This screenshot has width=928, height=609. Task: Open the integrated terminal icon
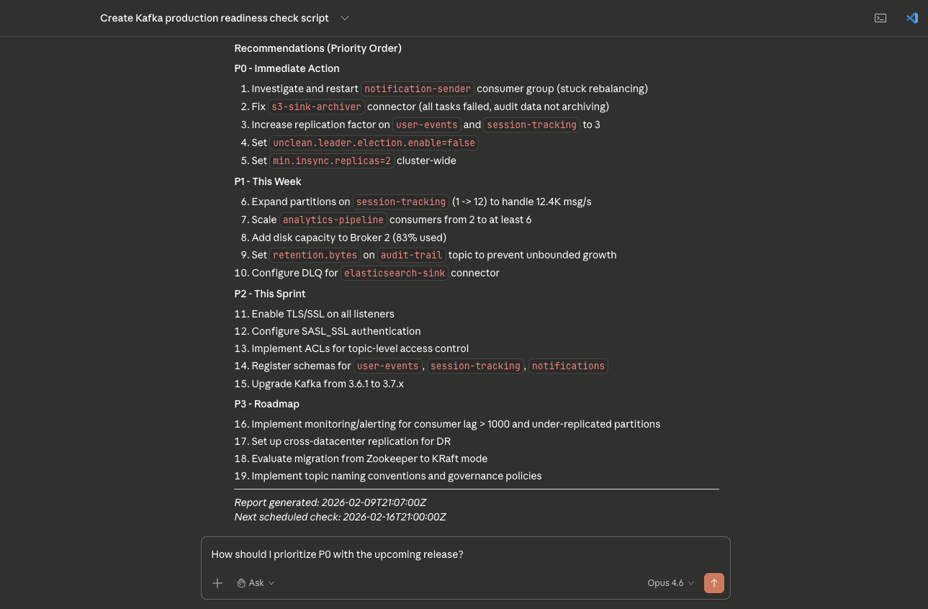tap(880, 17)
